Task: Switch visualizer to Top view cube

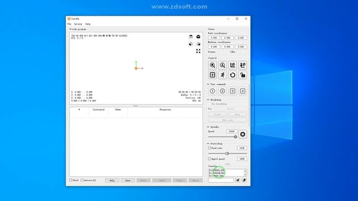Action: [191, 37]
